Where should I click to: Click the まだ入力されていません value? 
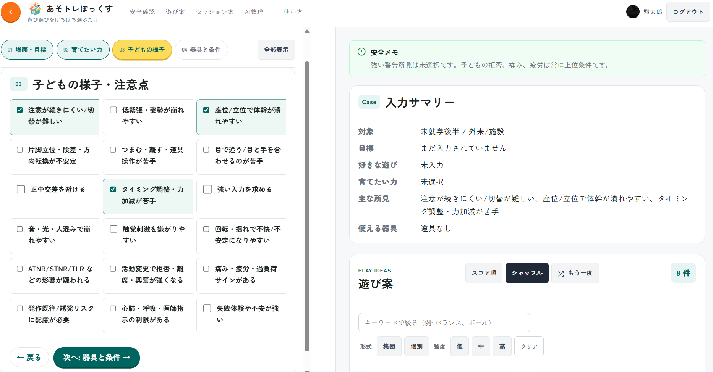click(x=463, y=148)
